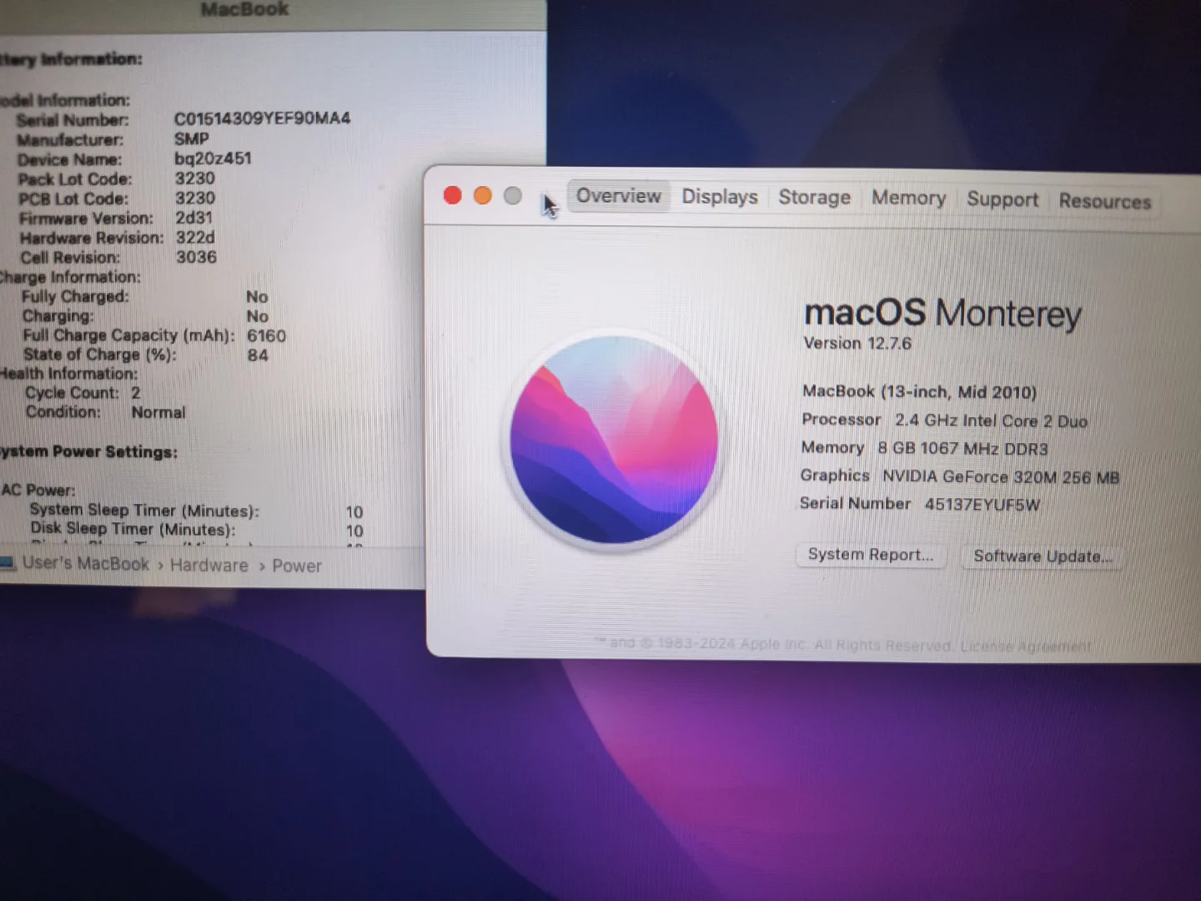This screenshot has height=901, width=1201.
Task: View the Memory tab
Action: (908, 199)
